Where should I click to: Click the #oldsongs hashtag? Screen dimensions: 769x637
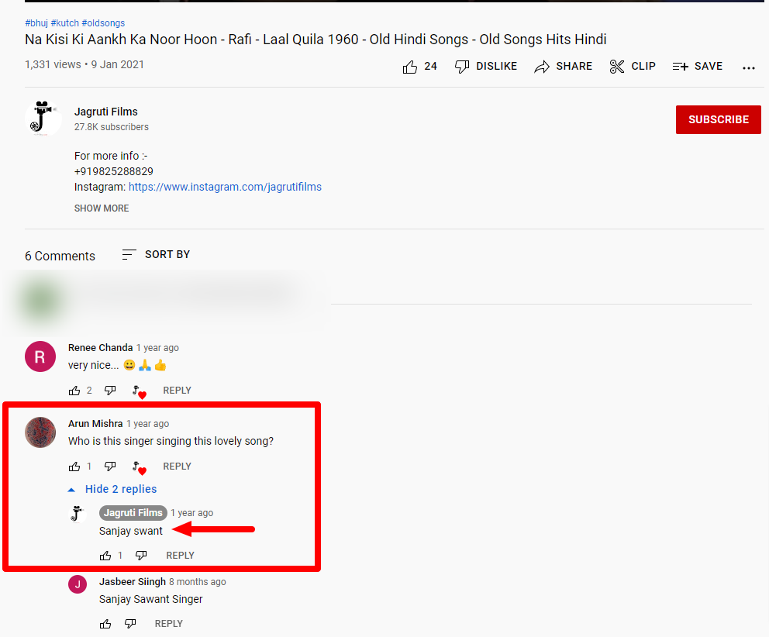click(x=103, y=23)
